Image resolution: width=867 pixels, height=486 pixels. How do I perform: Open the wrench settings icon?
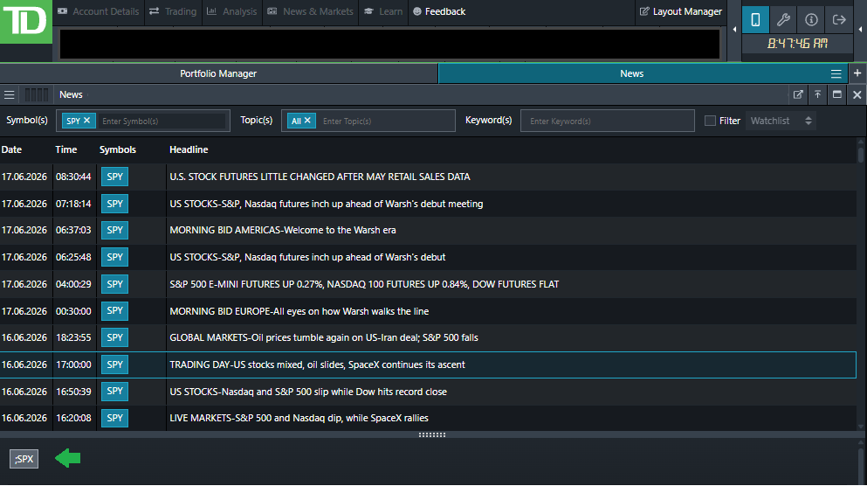pyautogui.click(x=783, y=20)
